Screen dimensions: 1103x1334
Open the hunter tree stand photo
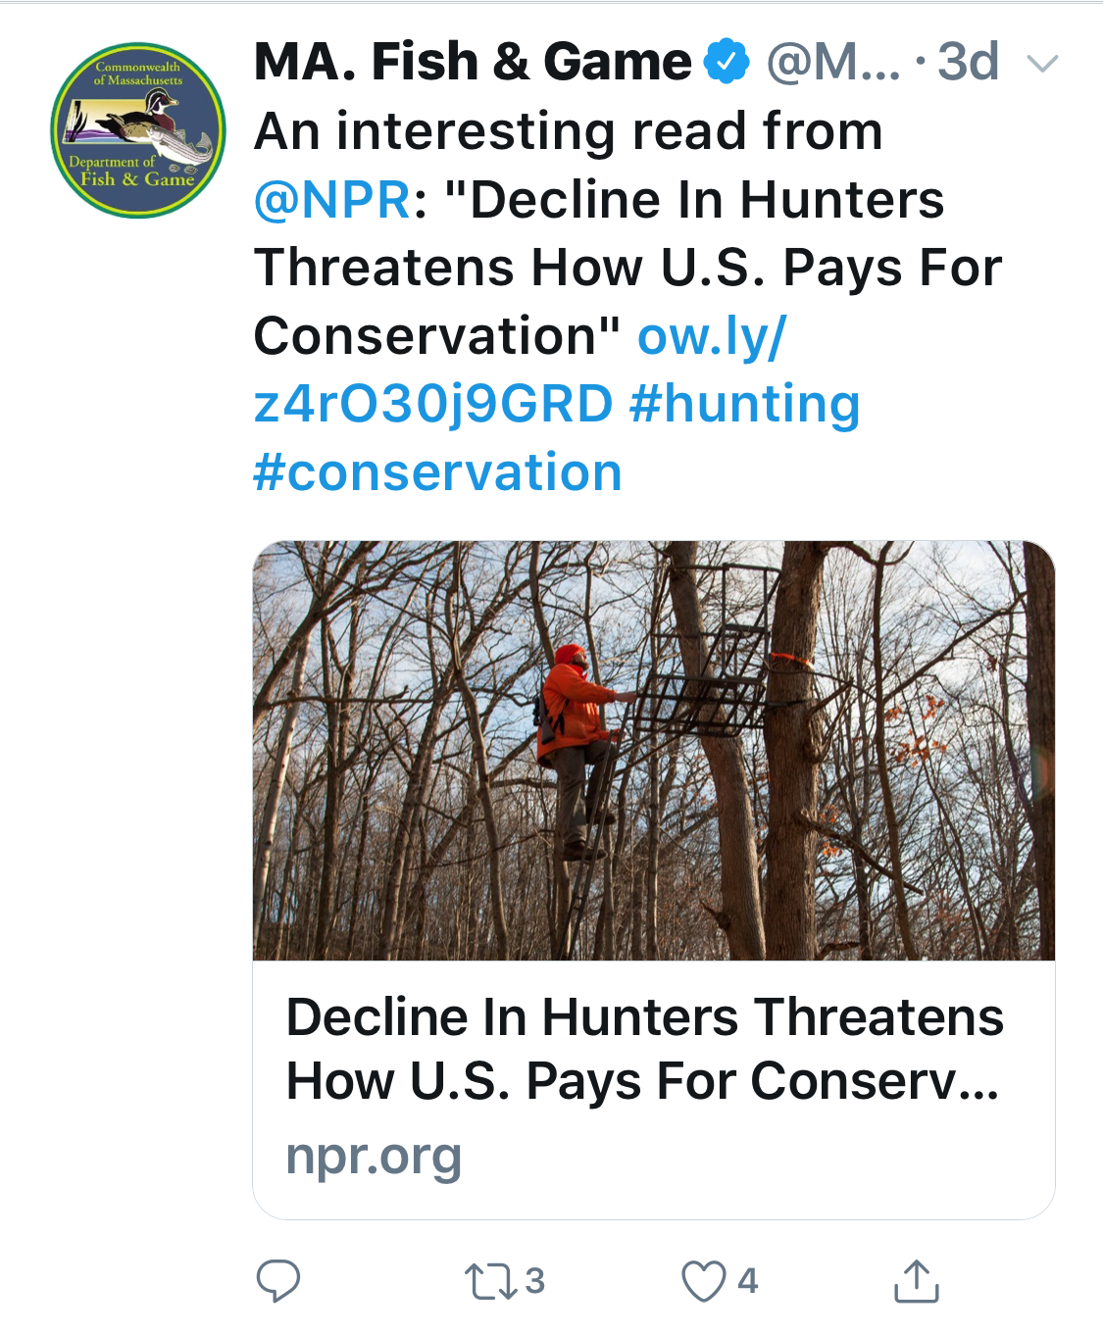654,751
